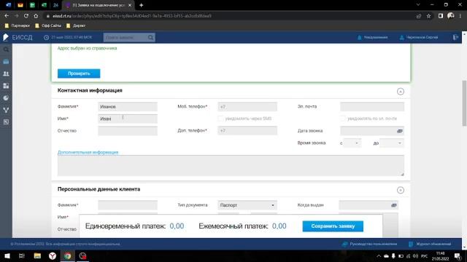
Task: Open the pie chart reports icon in sidebar
Action: click(x=6, y=98)
